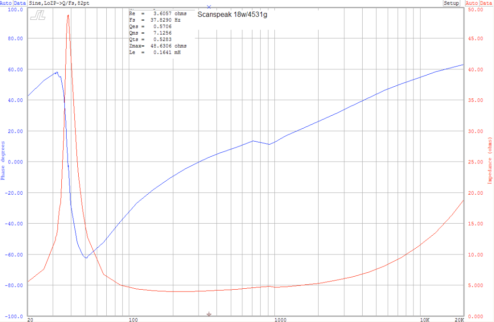
Task: Select the 'Qts = 0.5283' parameter line
Action: 151,40
